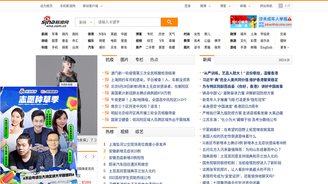Open 网站导航 link
The image size is (328, 184).
266,6
